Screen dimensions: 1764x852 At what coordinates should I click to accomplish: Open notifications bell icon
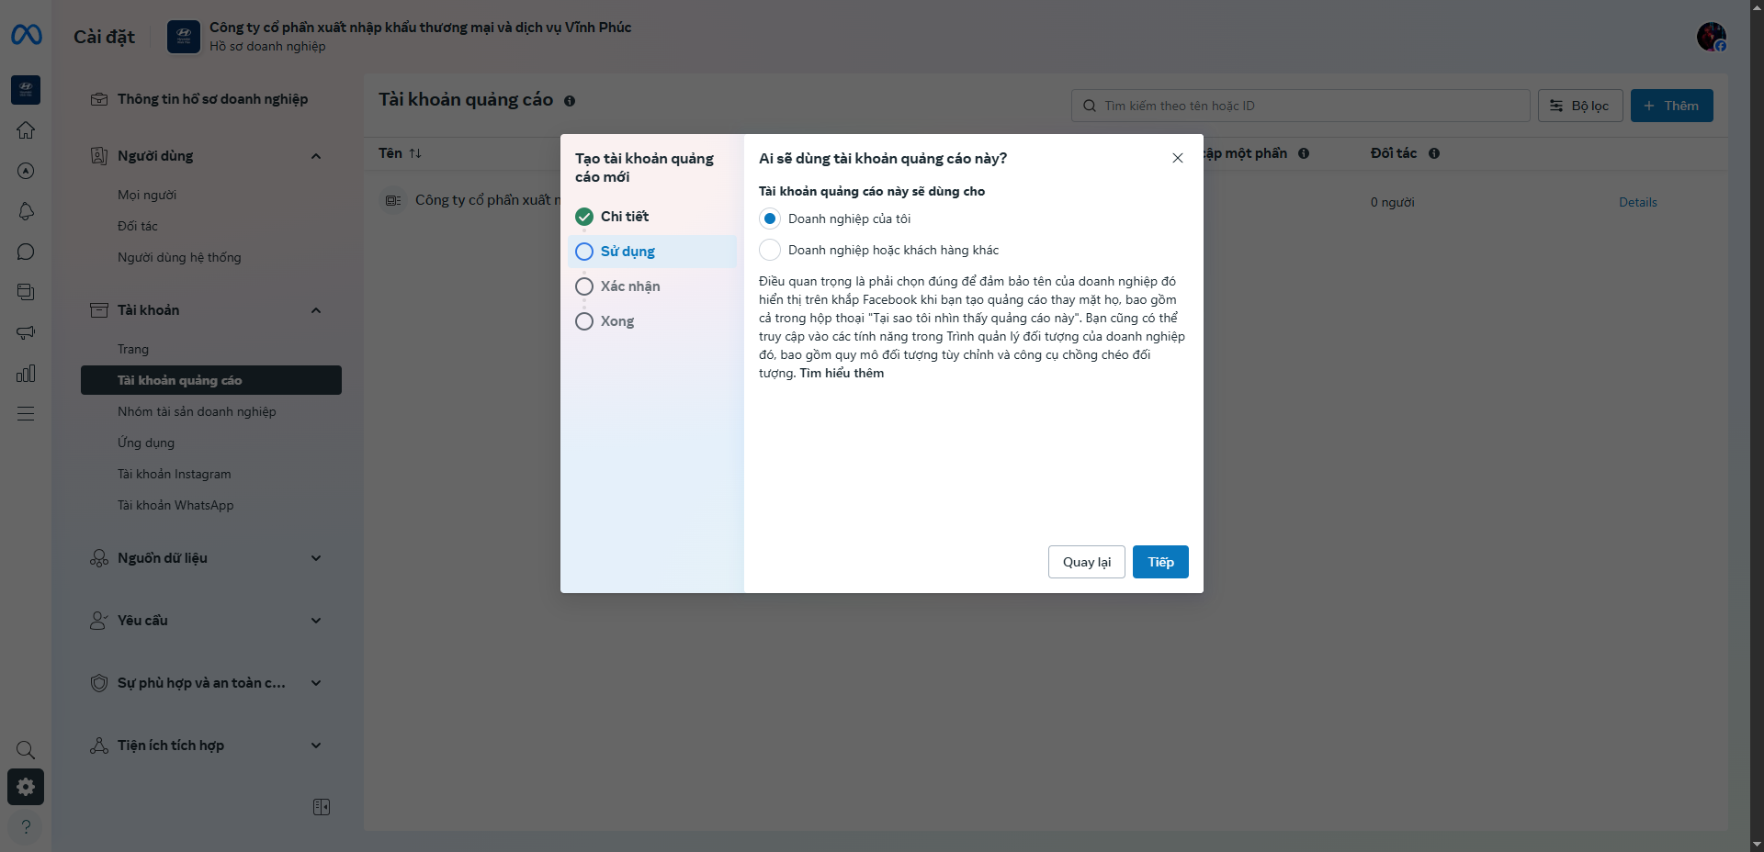coord(26,211)
